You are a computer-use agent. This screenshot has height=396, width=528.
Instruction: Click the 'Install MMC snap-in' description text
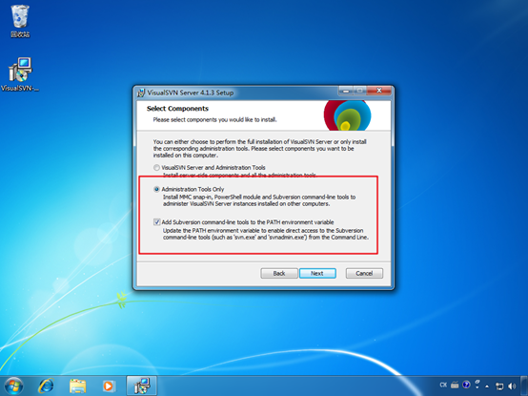click(259, 200)
